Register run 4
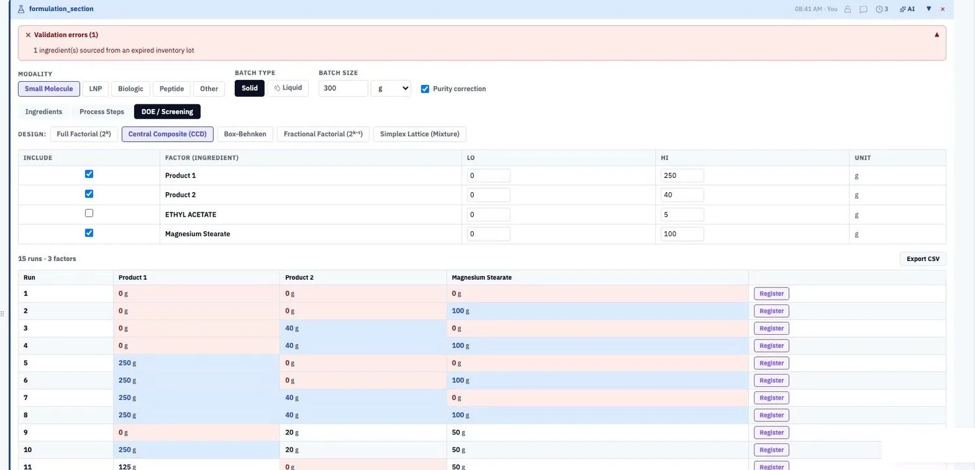 [x=772, y=346]
